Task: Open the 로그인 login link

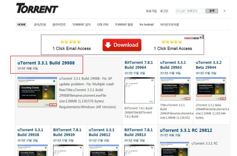Action: (x=164, y=11)
